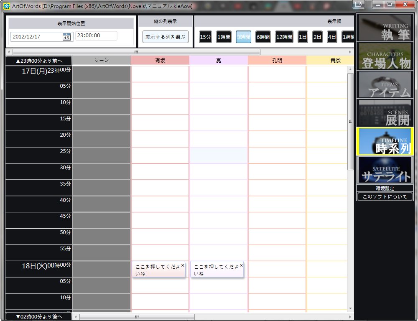Switch display width to 6時間
The image size is (418, 321).
(263, 37)
